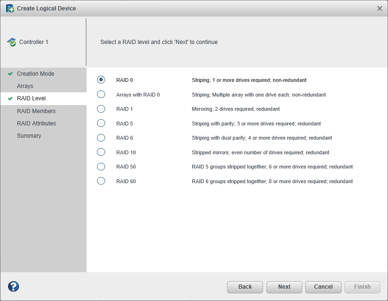Image resolution: width=388 pixels, height=301 pixels.
Task: Open the Arrays step in sidebar
Action: 25,86
